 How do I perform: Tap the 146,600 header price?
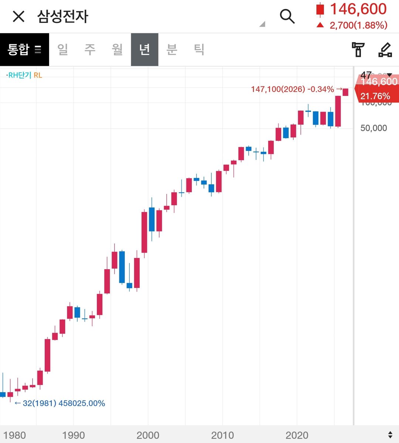358,9
